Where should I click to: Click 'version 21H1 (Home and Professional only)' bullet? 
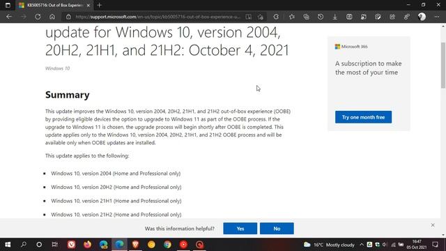click(116, 201)
